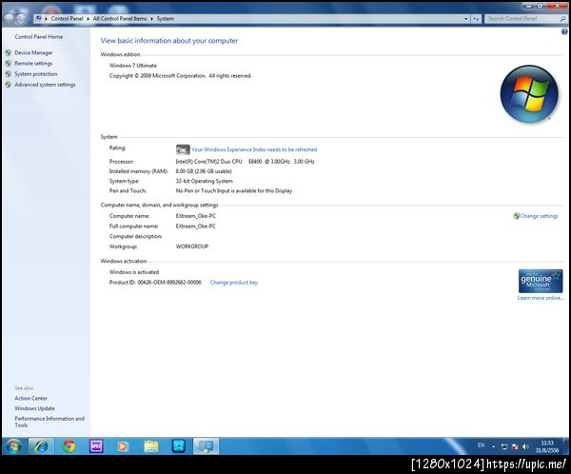Show hidden tray icons arrow
The height and width of the screenshot is (474, 571).
point(493,446)
